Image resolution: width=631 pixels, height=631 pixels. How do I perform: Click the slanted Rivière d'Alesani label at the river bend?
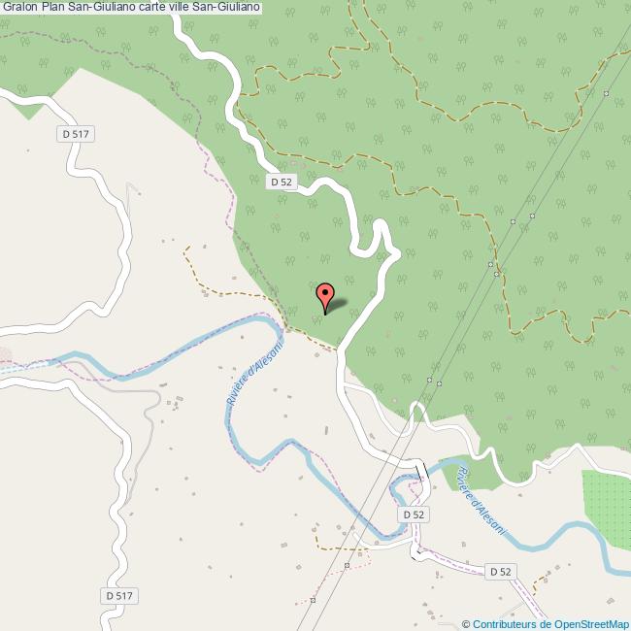tap(255, 373)
